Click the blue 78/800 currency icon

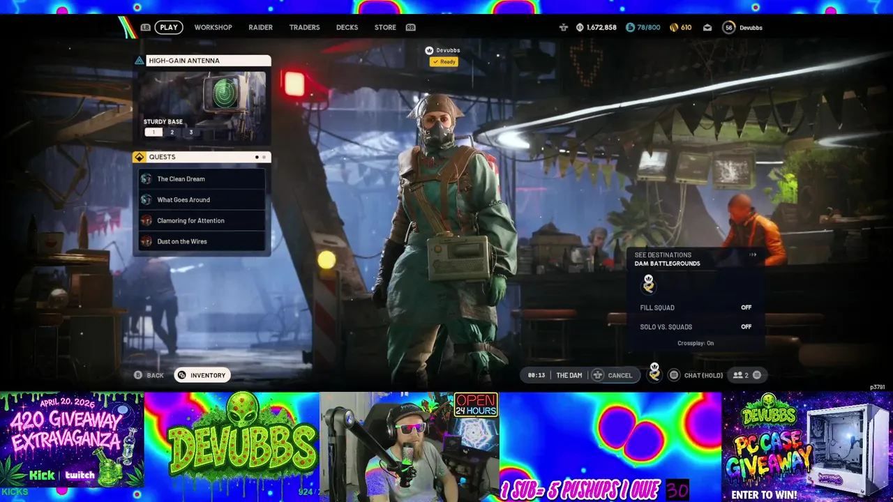(x=630, y=27)
